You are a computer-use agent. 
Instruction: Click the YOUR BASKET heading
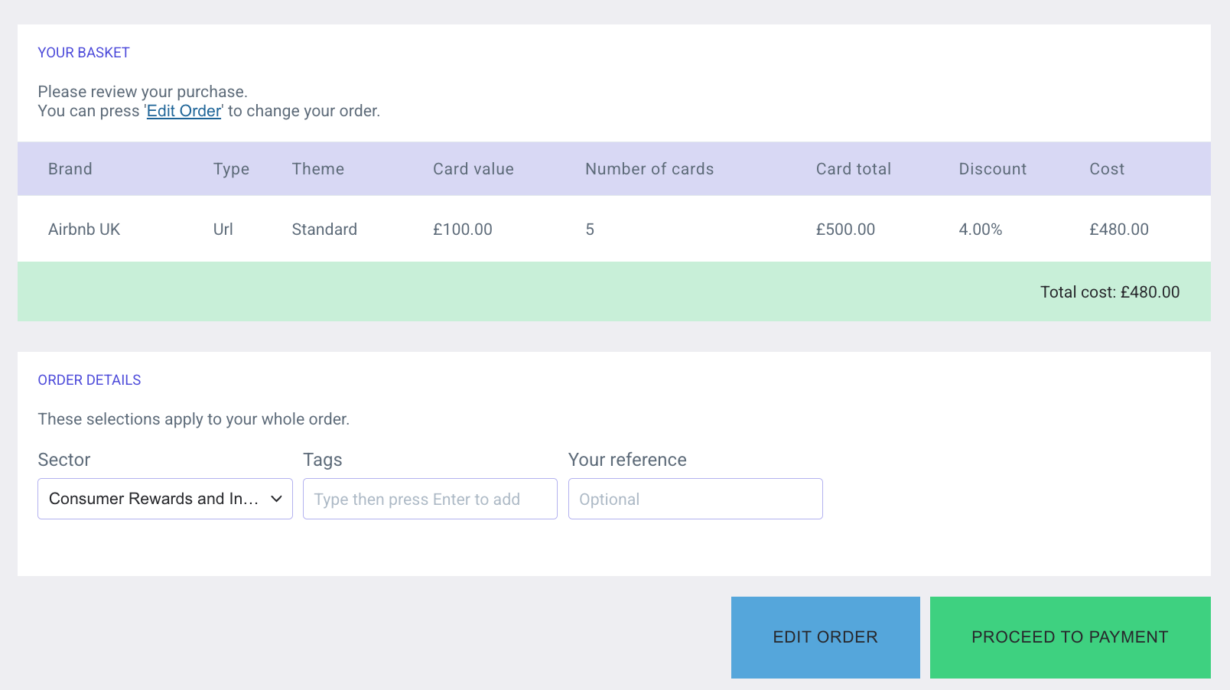point(83,53)
